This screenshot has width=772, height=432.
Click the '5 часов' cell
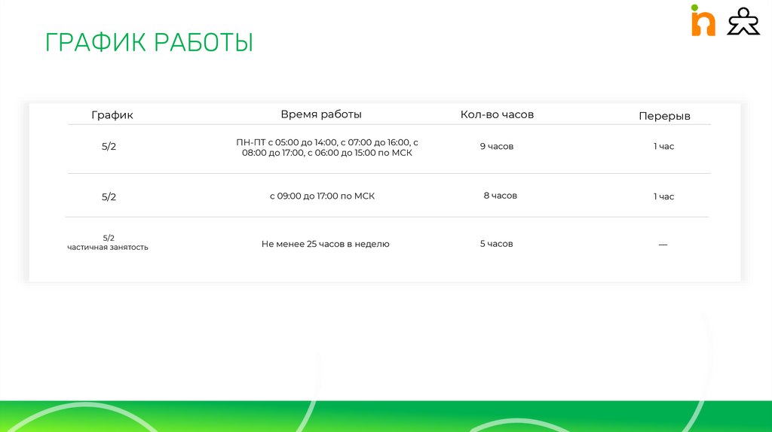(x=496, y=244)
